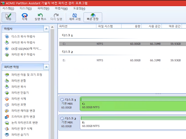Image resolution: width=186 pixels, height=139 pixels.
Task: Click the 적용 (Apply) toolbar button
Action: click(9, 17)
